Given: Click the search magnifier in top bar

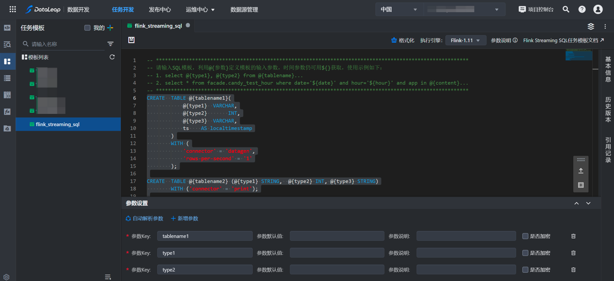Looking at the screenshot, I should (x=566, y=9).
